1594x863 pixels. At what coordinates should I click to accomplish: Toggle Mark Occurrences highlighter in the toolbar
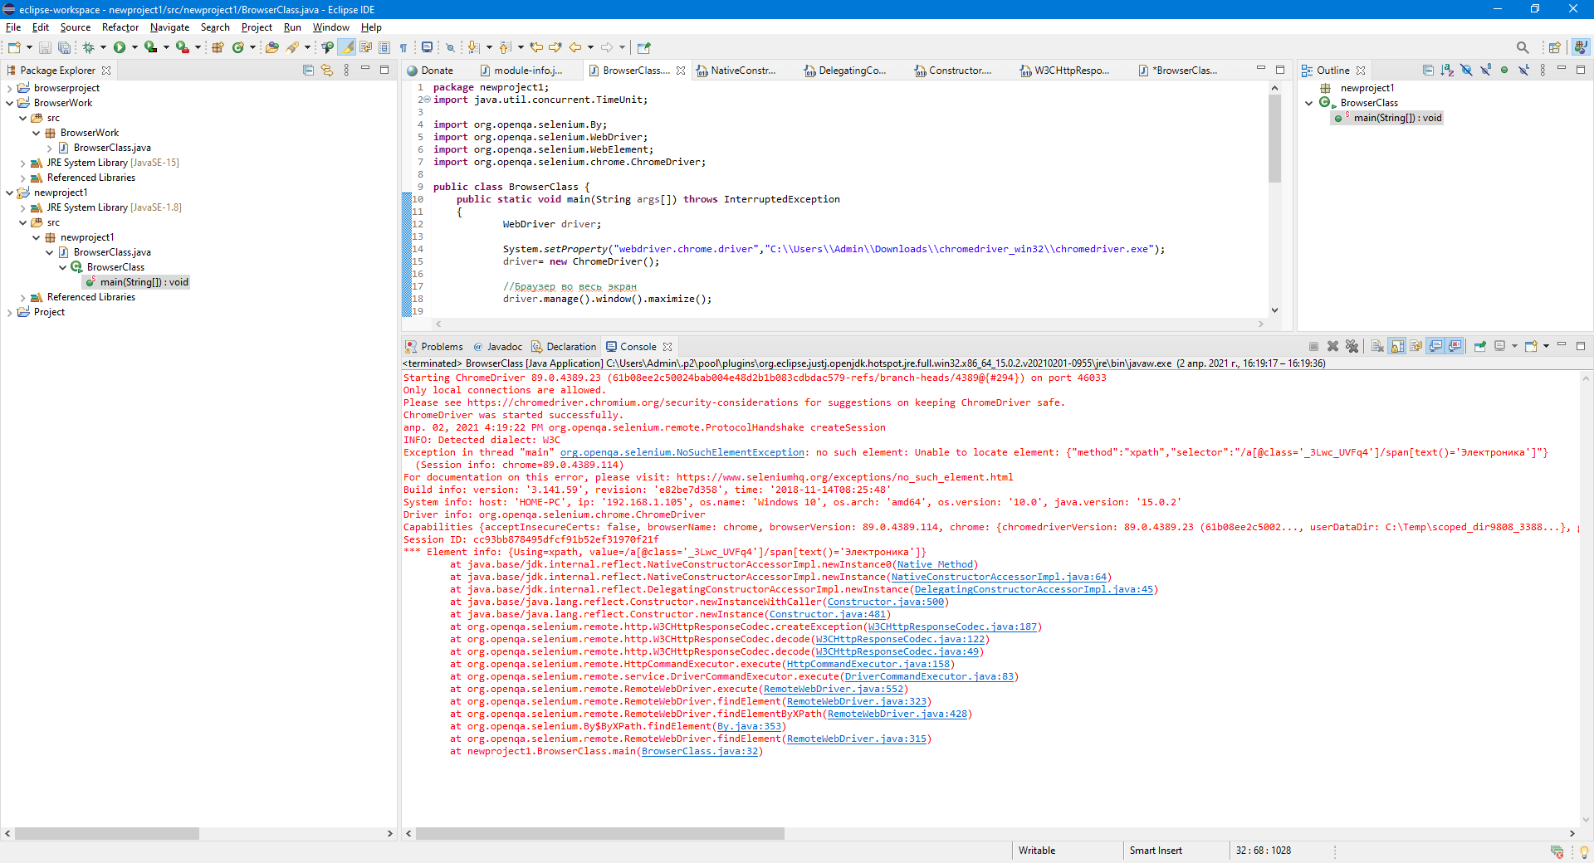coord(346,47)
